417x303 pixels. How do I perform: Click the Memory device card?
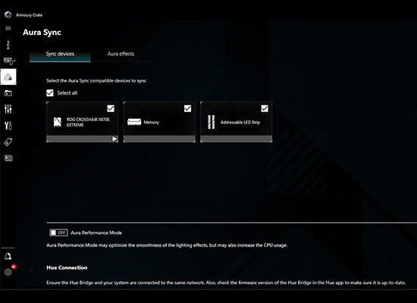coord(159,122)
